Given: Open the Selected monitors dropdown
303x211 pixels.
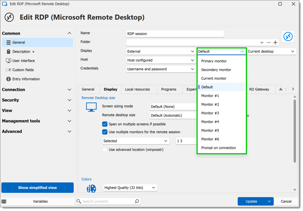Looking at the screenshot, I should click(x=136, y=141).
